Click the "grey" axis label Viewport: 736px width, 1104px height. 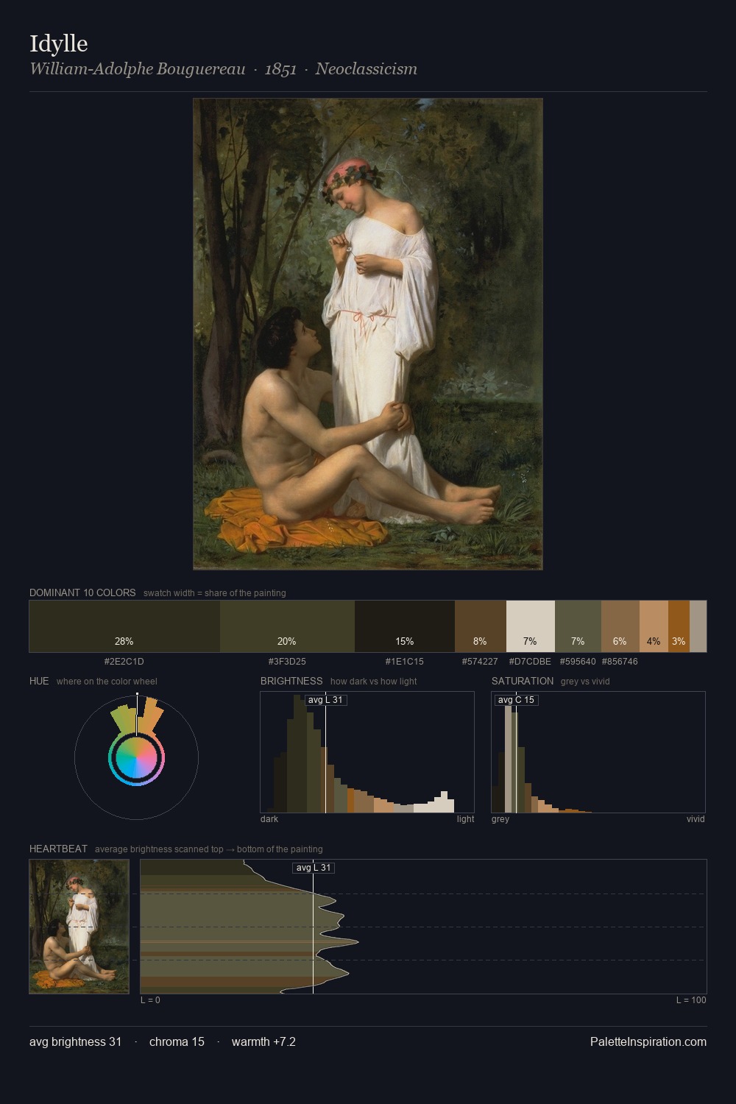(x=500, y=819)
